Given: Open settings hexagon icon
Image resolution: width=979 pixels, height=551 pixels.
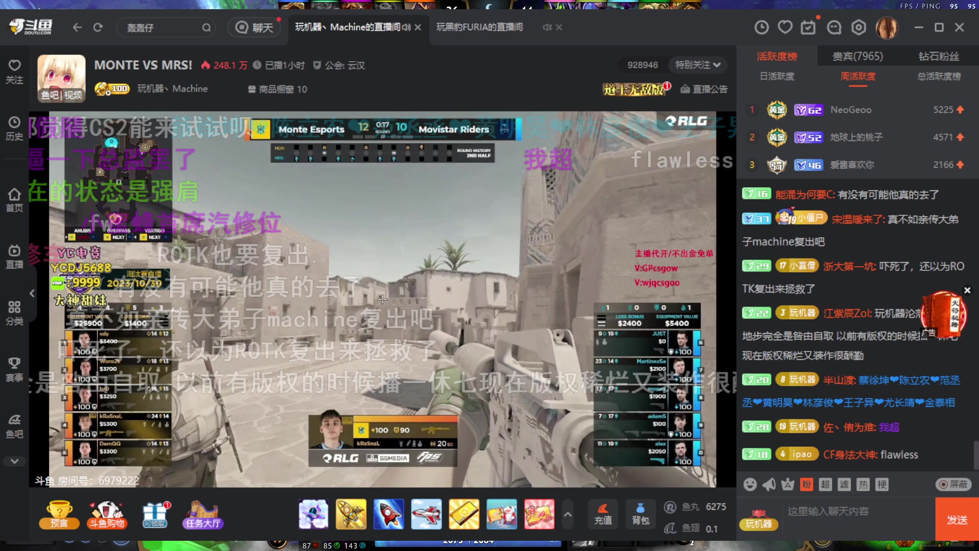Looking at the screenshot, I should pos(859,28).
